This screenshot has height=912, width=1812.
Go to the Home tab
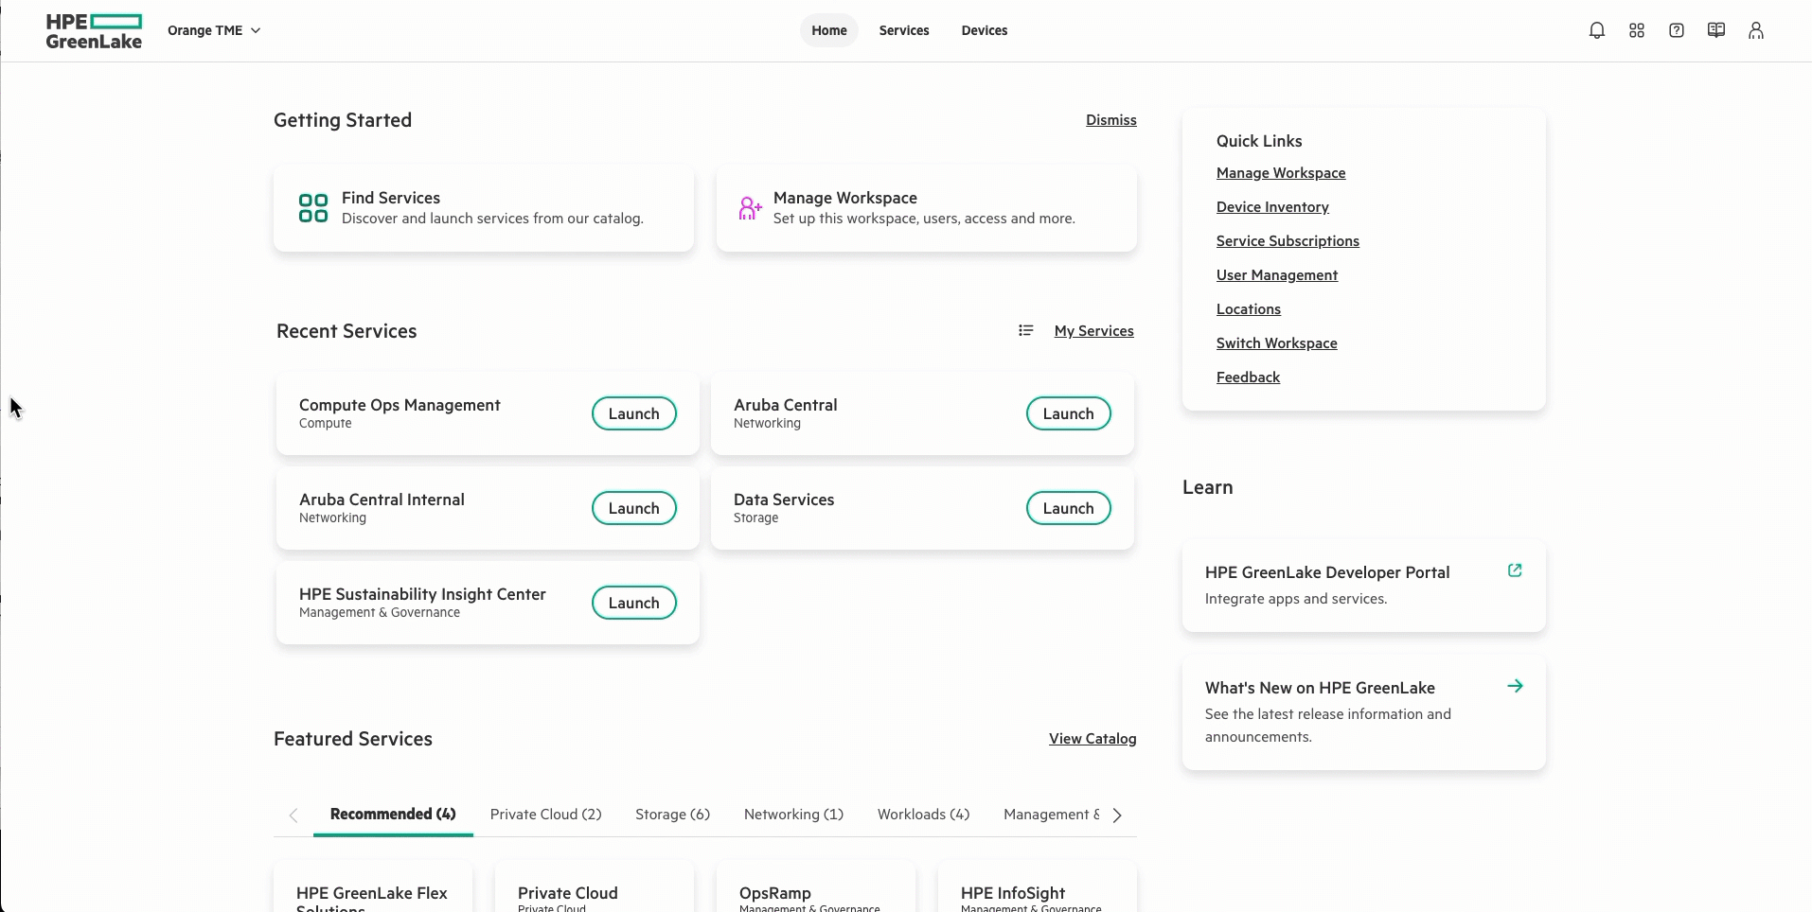829,30
